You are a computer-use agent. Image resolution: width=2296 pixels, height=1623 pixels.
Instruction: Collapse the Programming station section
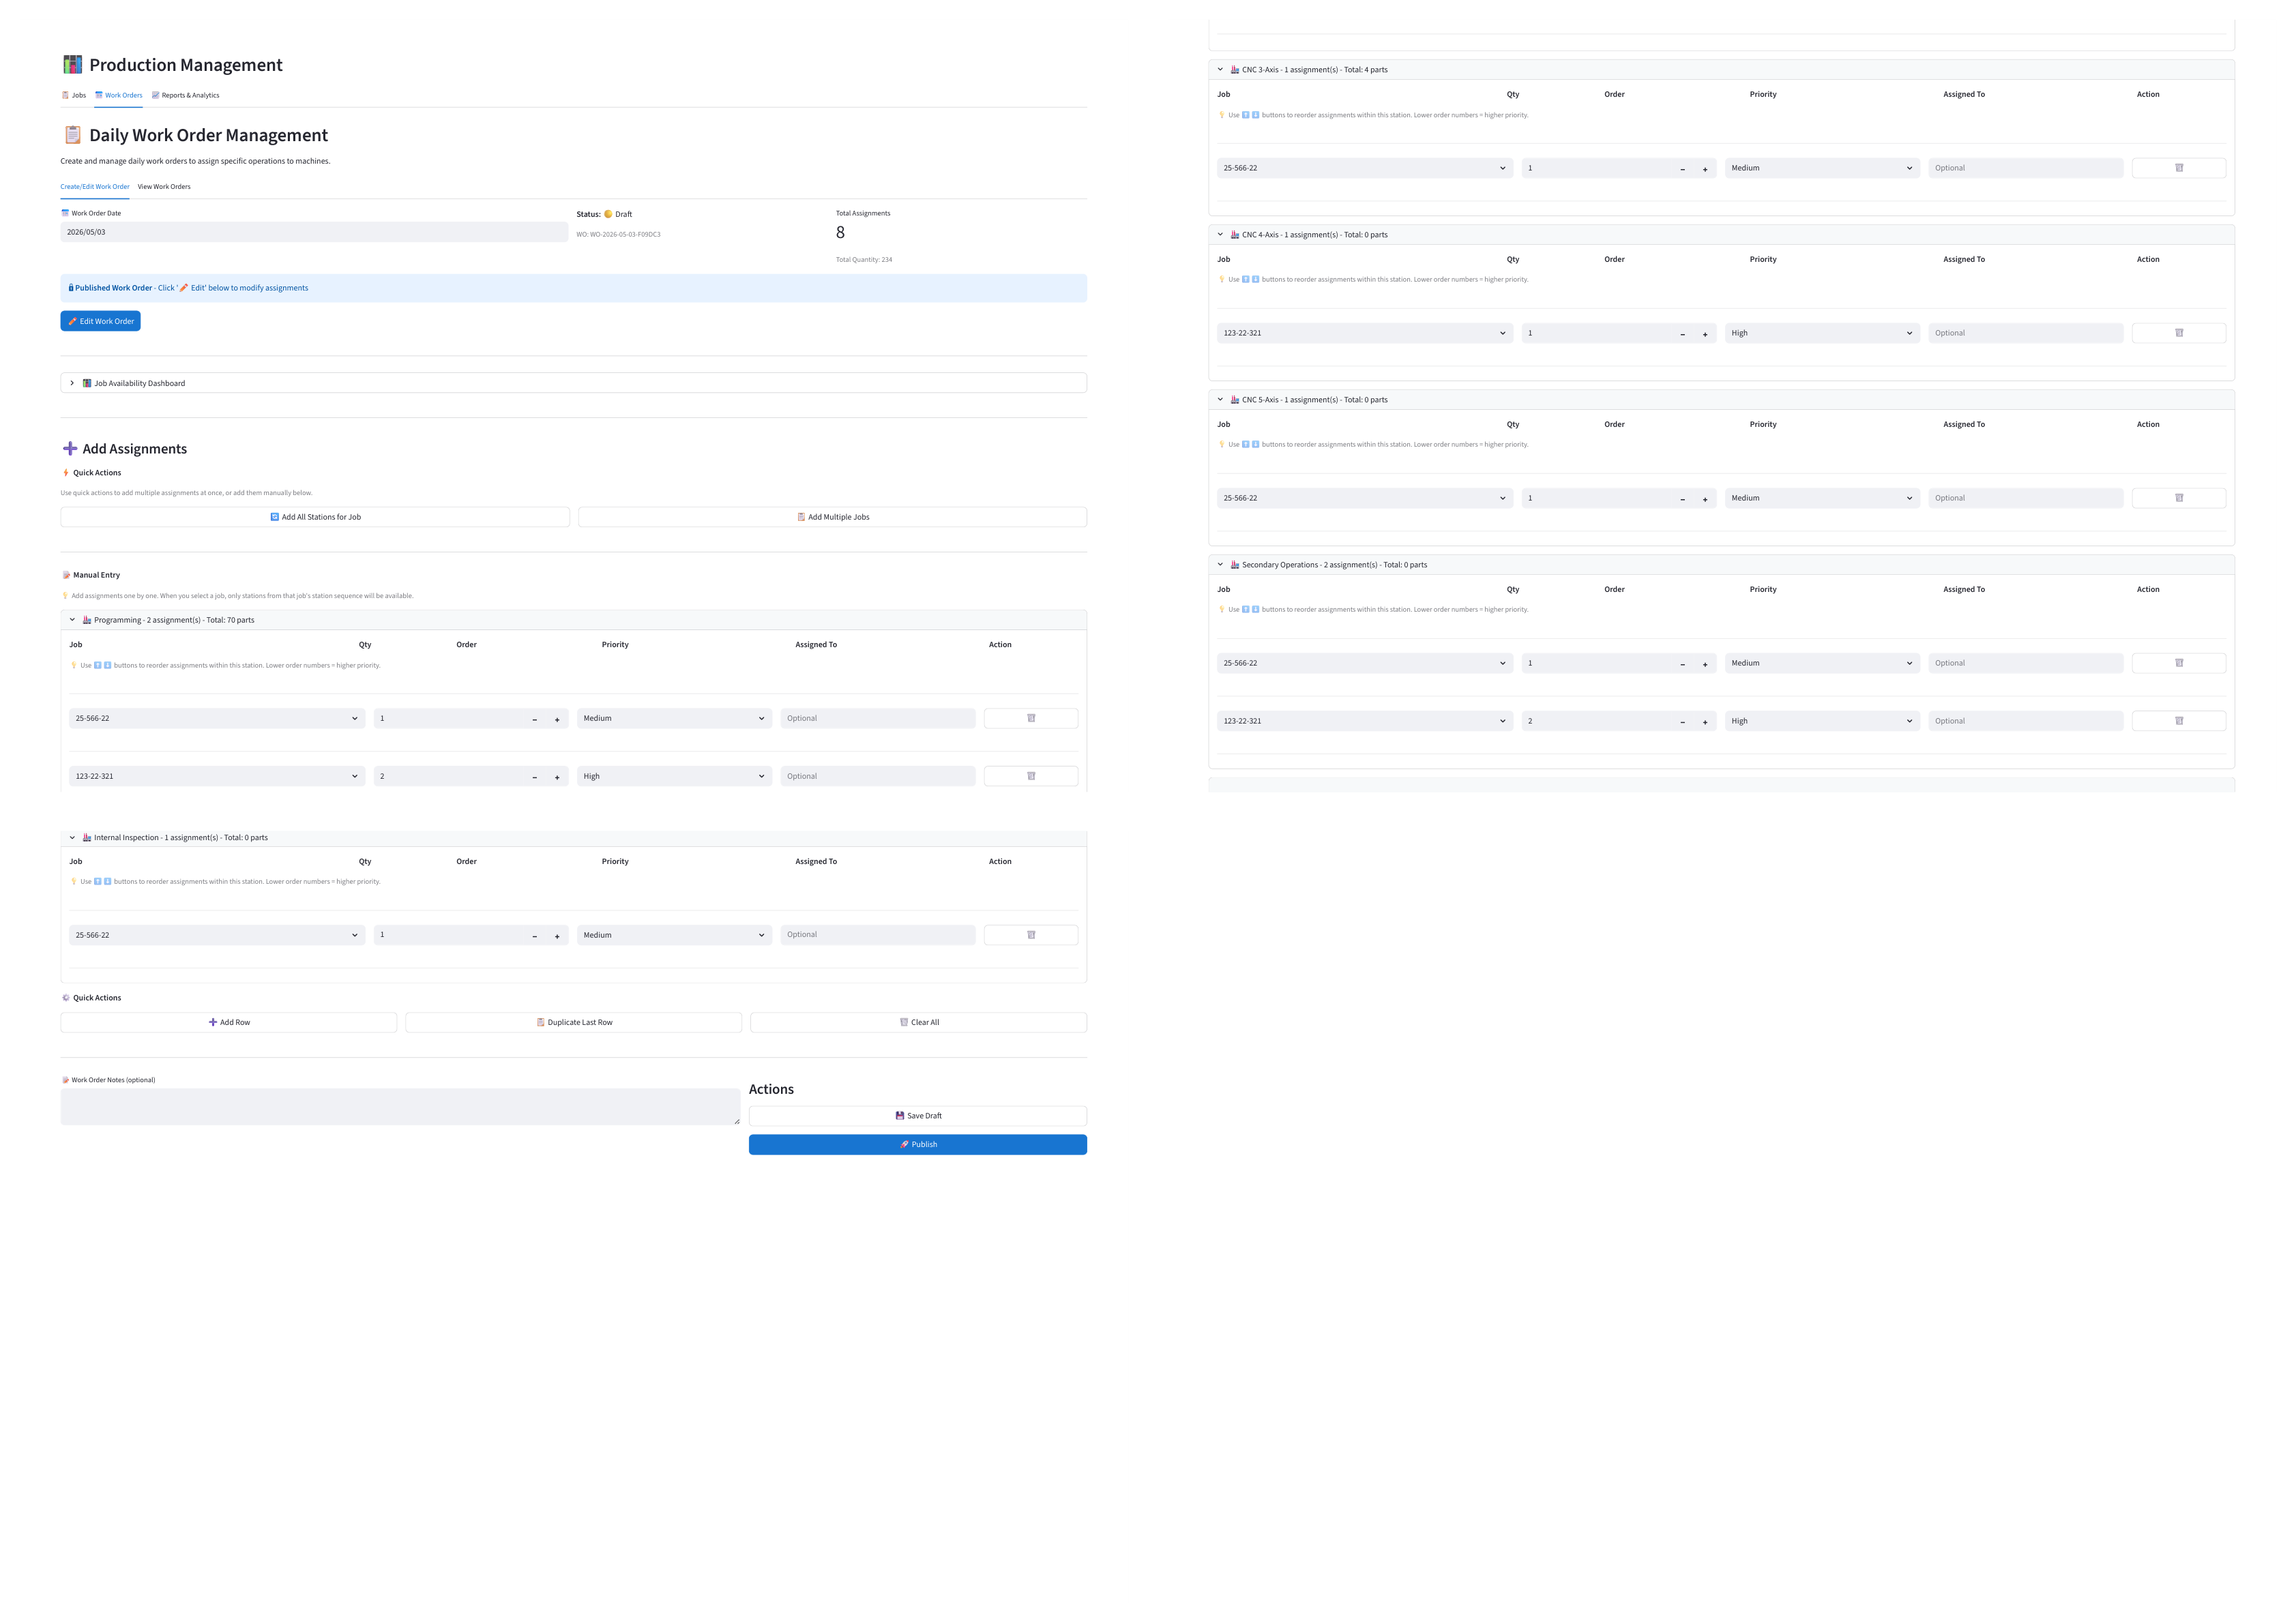pos(573,620)
